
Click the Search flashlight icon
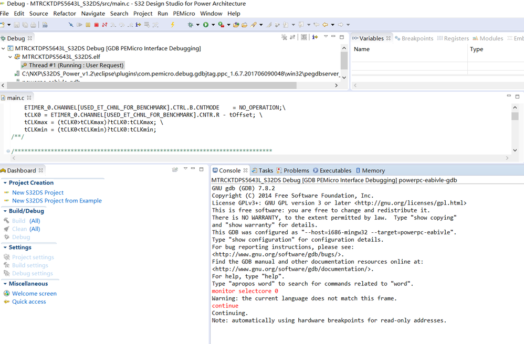pos(254,25)
